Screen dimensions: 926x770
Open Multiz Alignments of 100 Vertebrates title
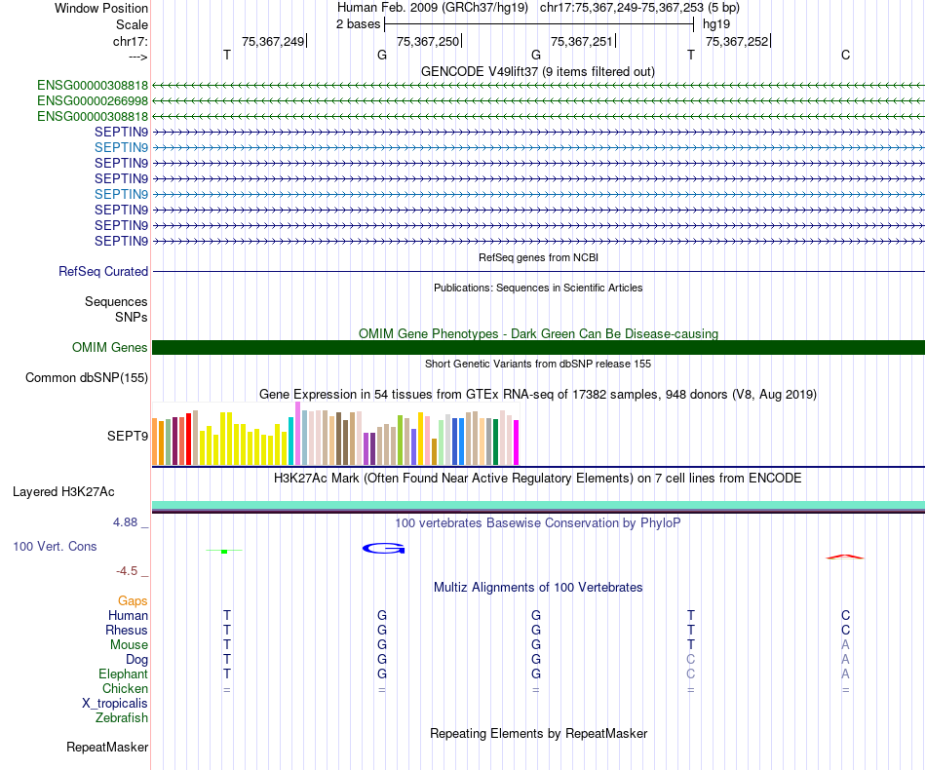coord(538,587)
